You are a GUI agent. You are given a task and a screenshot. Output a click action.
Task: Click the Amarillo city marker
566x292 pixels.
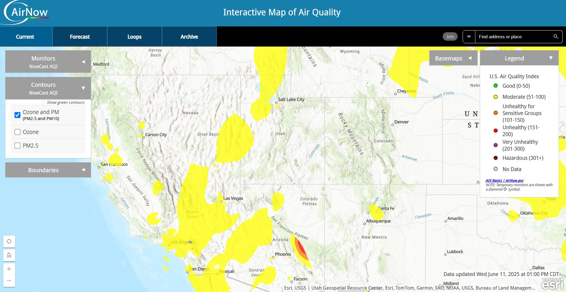click(446, 221)
